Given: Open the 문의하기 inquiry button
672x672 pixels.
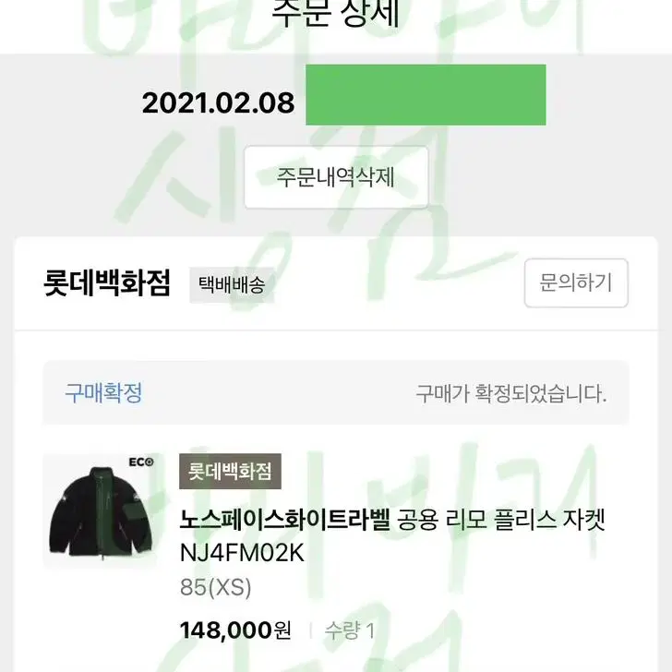Looking at the screenshot, I should tap(576, 282).
